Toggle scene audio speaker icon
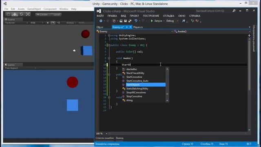 click(58, 23)
